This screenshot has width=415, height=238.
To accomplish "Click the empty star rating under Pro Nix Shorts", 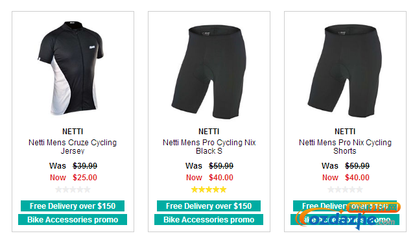I will tap(345, 189).
